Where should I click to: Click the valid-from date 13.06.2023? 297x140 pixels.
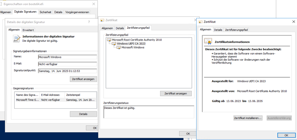coord(234,101)
